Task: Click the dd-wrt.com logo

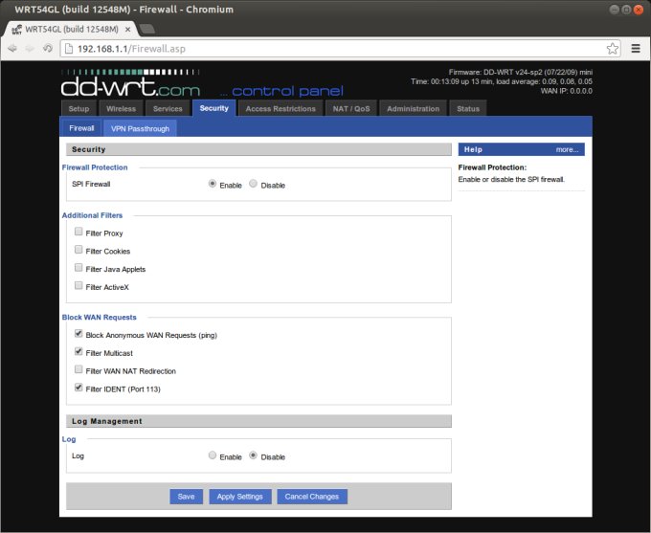Action: point(130,84)
